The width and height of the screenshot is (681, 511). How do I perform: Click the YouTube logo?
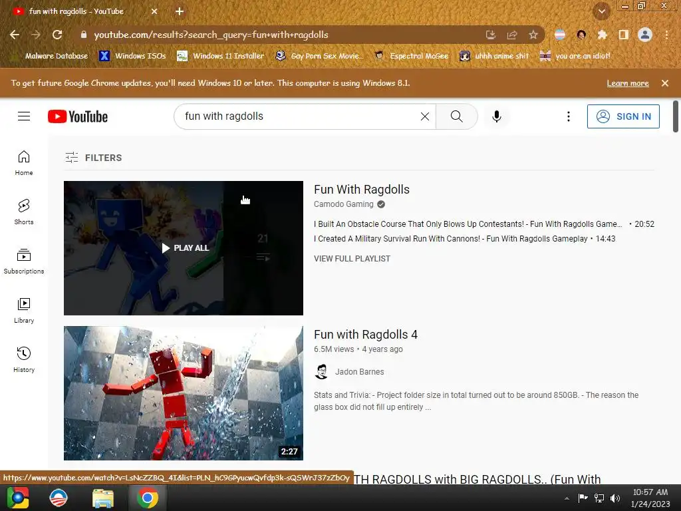click(x=78, y=116)
